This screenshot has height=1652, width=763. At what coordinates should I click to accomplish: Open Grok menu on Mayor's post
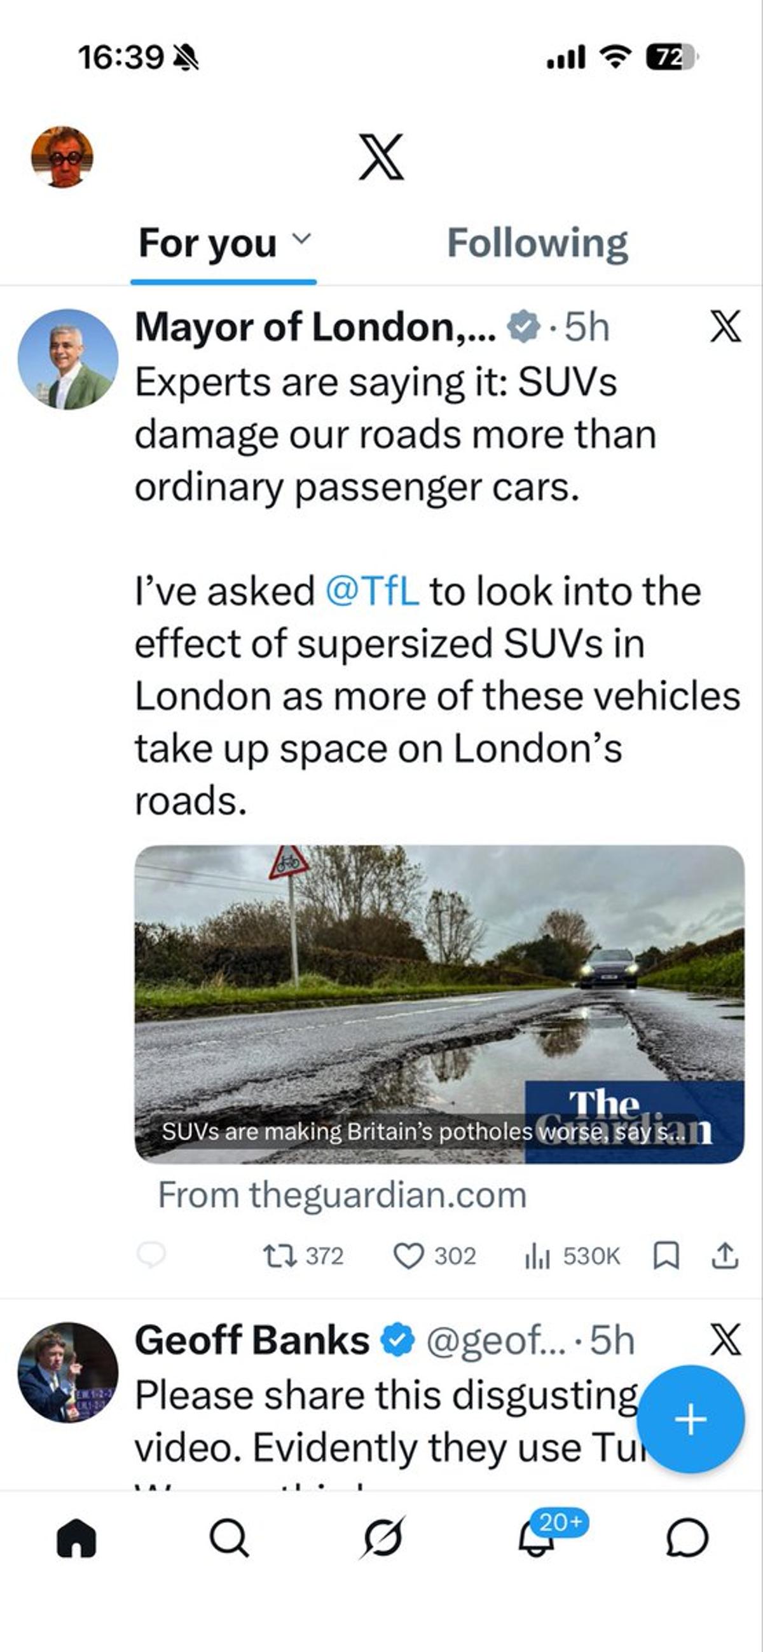pos(725,327)
